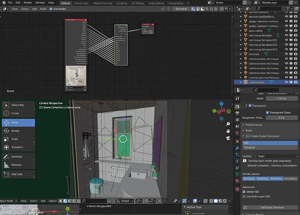Click the Roughness Threshold value field
The image size is (300, 215).
point(281,118)
